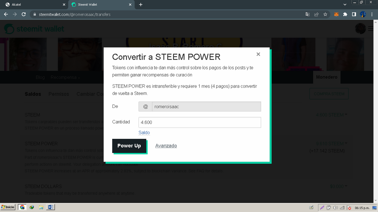Open Internet Download Manager taskbar icon
The height and width of the screenshot is (212, 378).
(x=32, y=207)
